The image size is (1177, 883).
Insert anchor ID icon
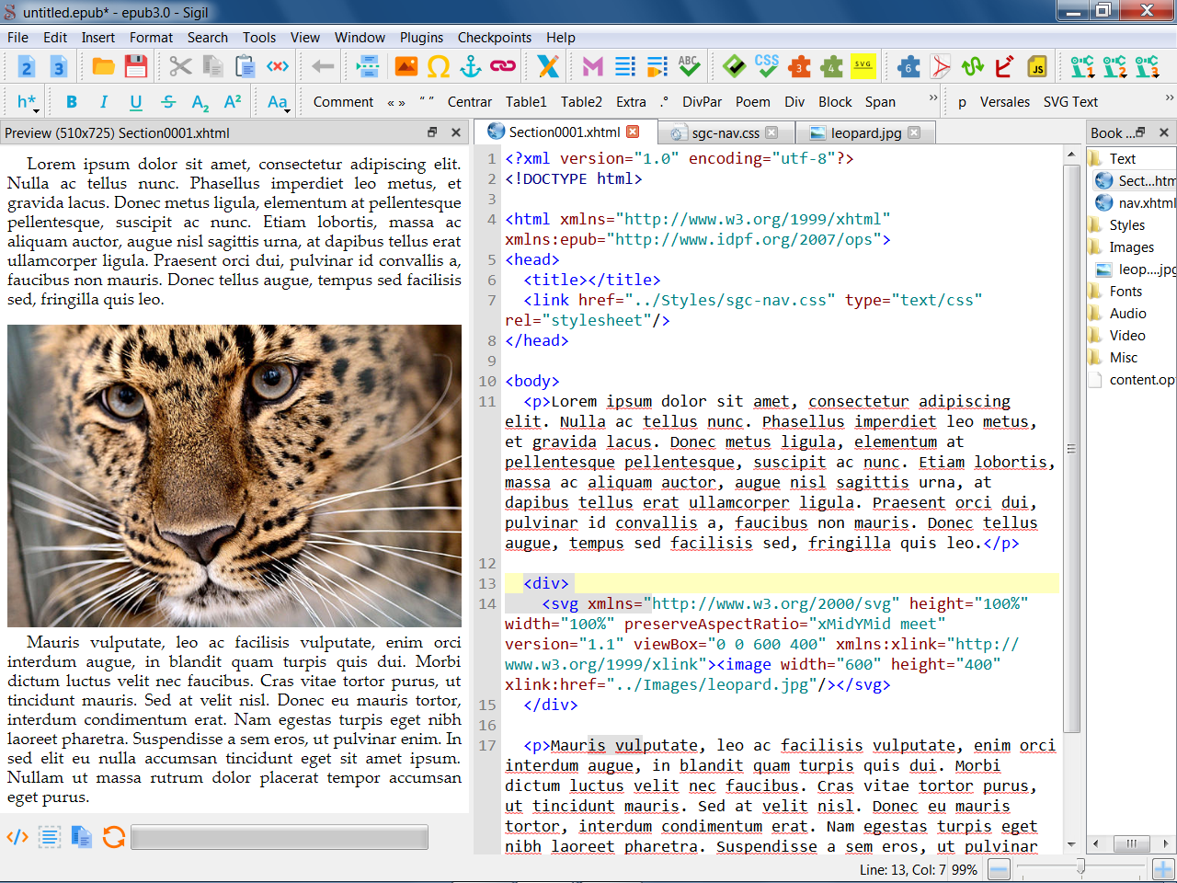pyautogui.click(x=470, y=66)
